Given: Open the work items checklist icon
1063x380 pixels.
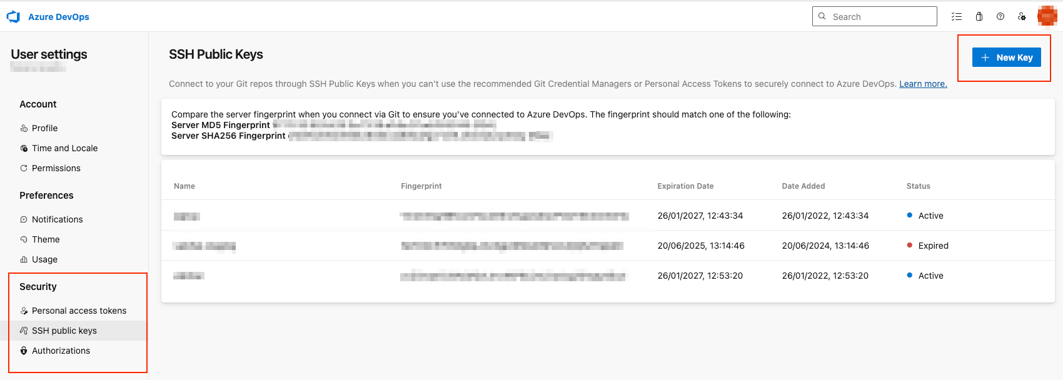Looking at the screenshot, I should [x=957, y=17].
